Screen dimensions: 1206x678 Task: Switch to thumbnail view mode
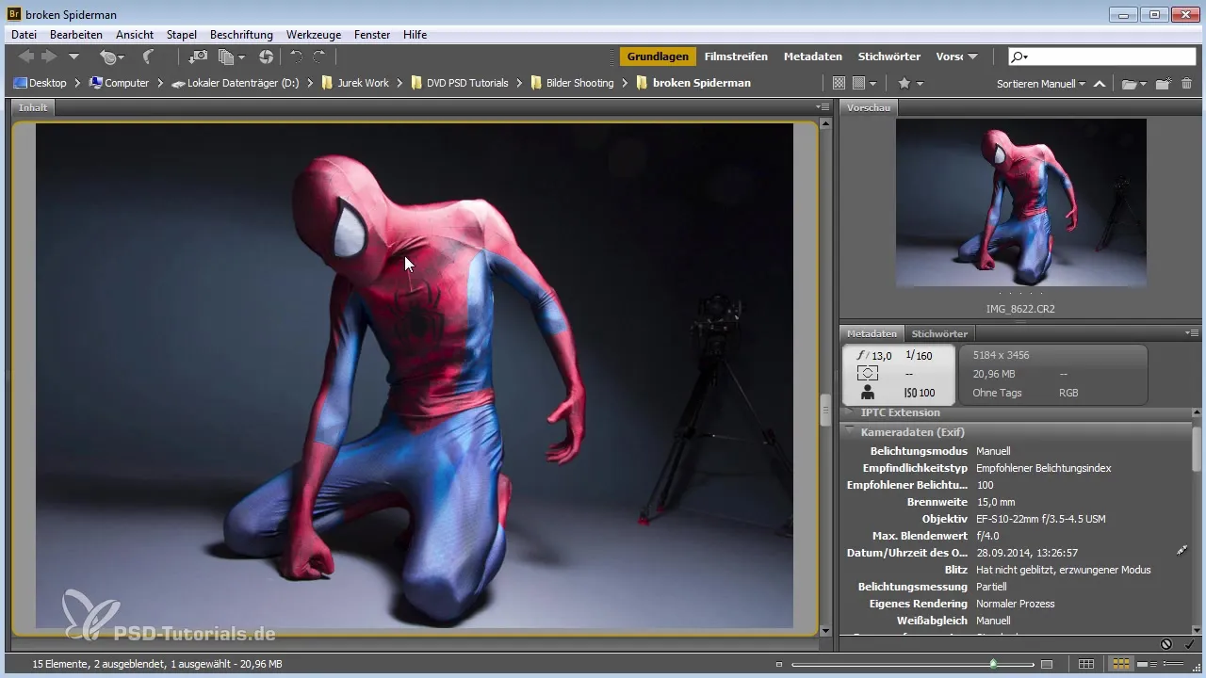pyautogui.click(x=1121, y=665)
